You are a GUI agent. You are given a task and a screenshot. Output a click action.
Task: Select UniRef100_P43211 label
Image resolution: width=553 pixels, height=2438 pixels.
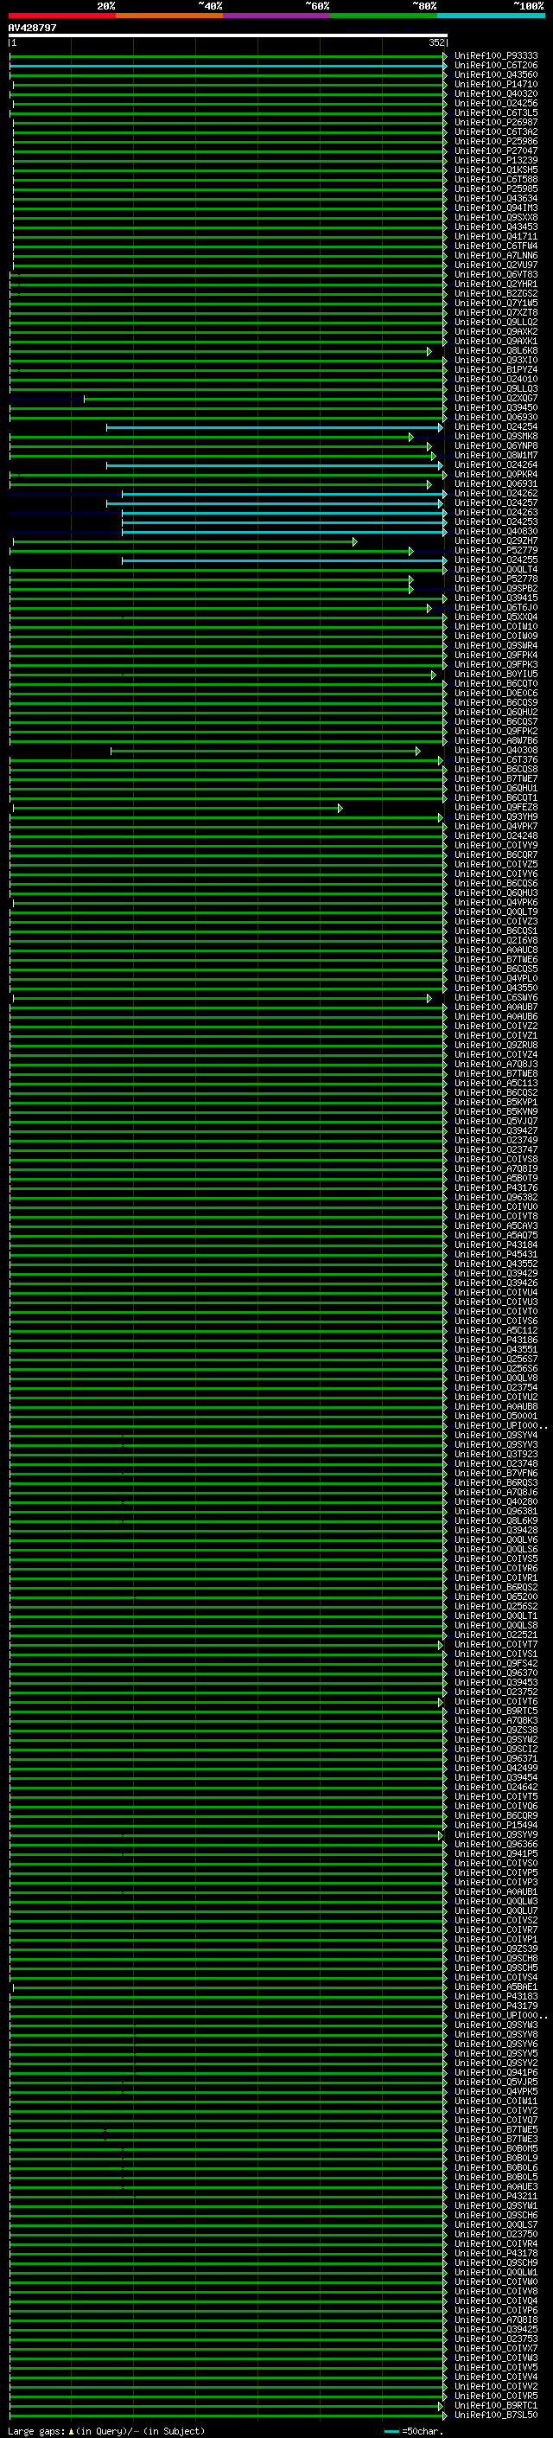pyautogui.click(x=496, y=2197)
